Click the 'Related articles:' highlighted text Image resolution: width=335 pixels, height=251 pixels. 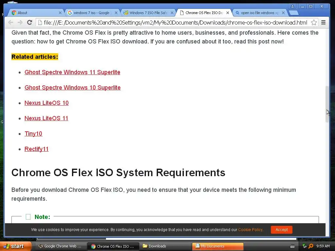coord(35,57)
